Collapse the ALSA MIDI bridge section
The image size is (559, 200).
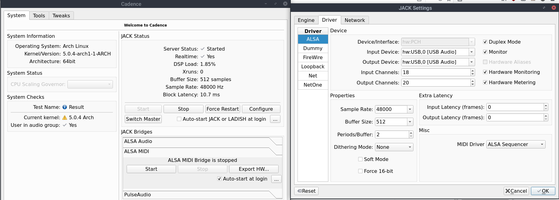tap(202, 152)
